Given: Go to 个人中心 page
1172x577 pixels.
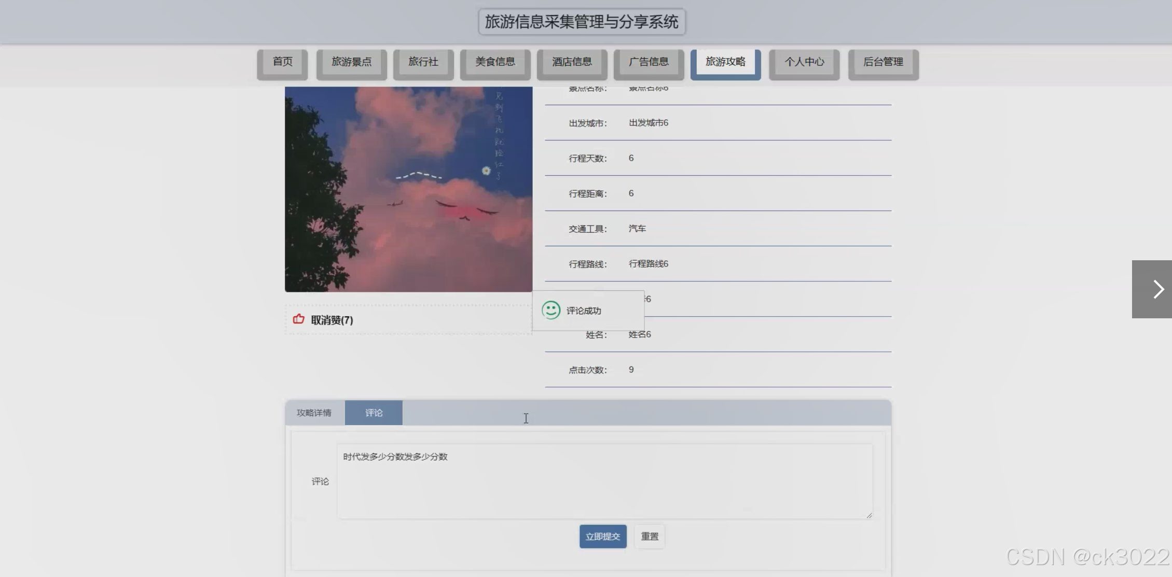Looking at the screenshot, I should (x=804, y=62).
